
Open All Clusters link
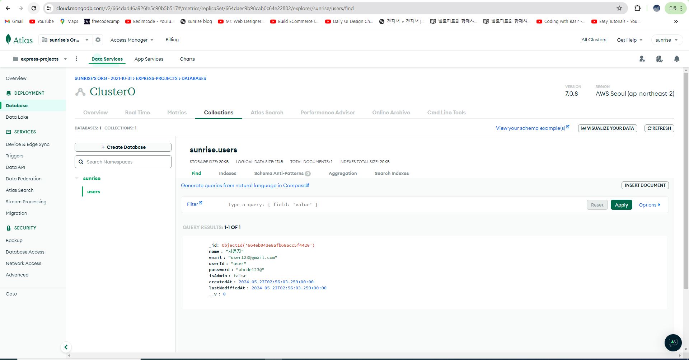594,40
